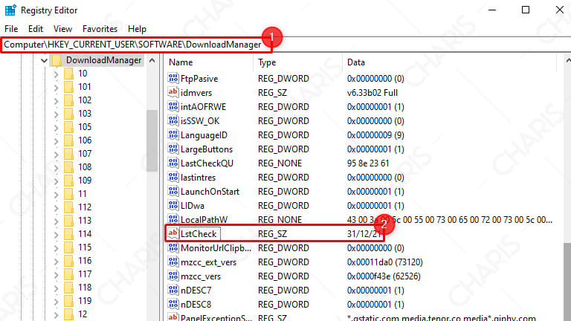Select the 115 key in the tree

click(x=85, y=247)
